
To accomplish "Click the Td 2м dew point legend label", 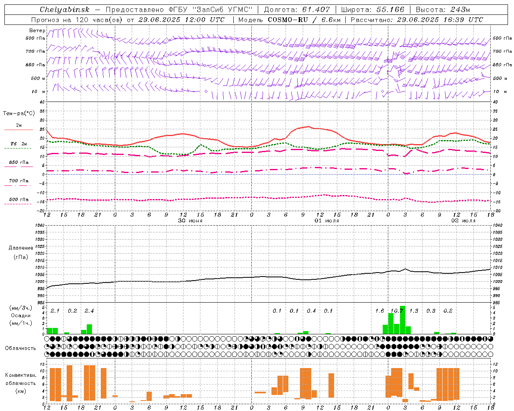I will (18, 144).
